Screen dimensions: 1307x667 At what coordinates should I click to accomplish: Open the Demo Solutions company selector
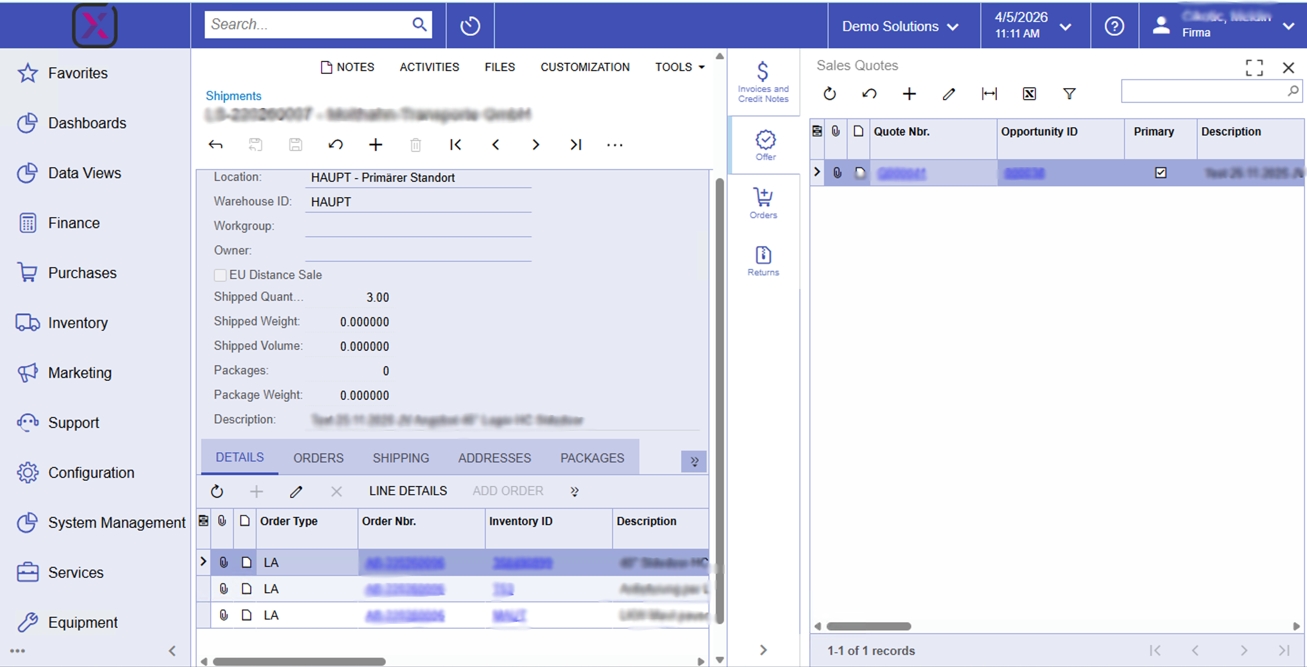point(900,26)
